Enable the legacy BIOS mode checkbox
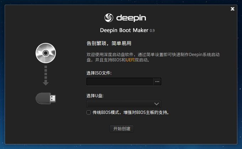Viewport: 242px width, 149px height. tap(89, 112)
